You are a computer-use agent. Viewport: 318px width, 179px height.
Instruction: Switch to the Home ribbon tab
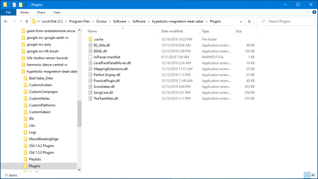click(25, 12)
